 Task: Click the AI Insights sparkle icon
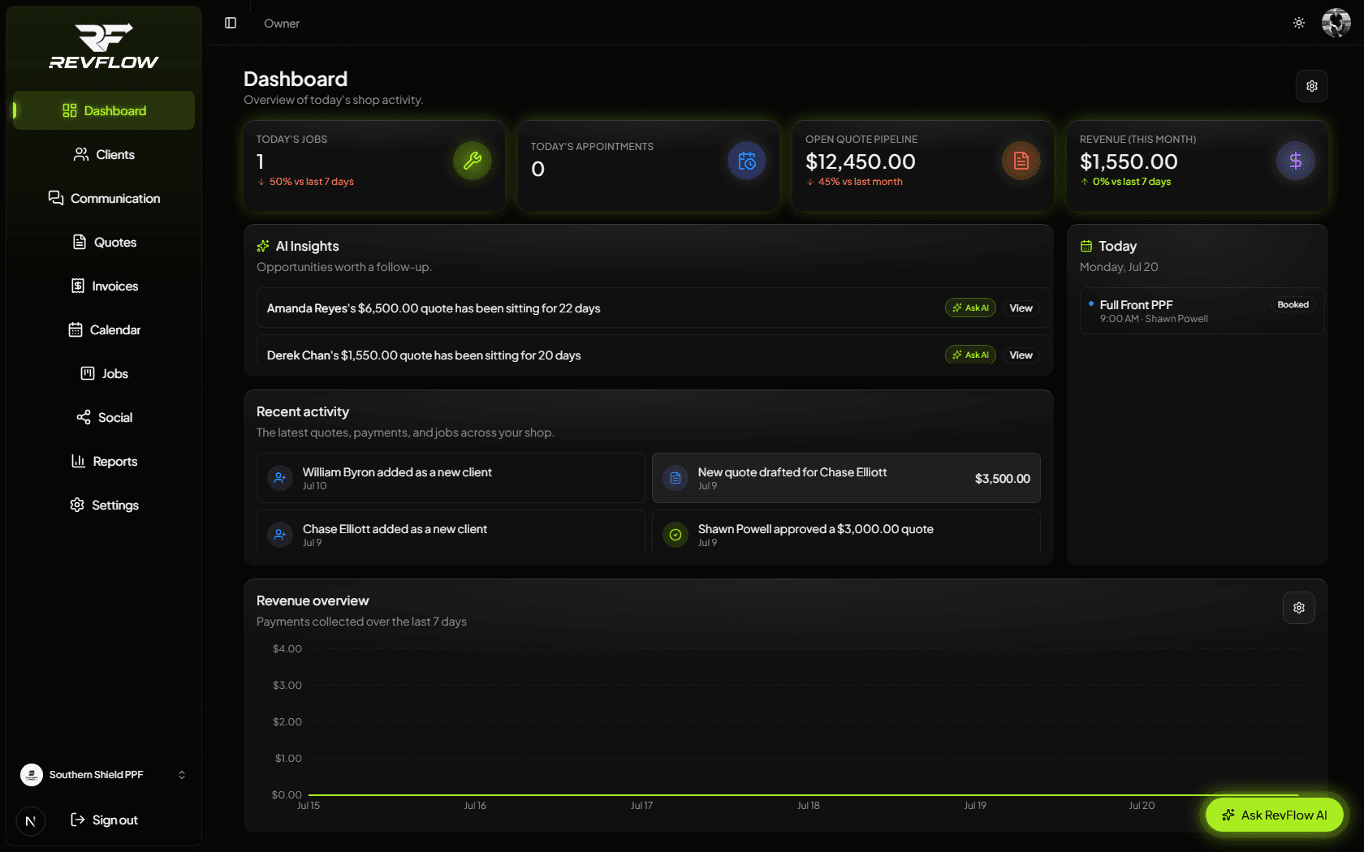[263, 246]
